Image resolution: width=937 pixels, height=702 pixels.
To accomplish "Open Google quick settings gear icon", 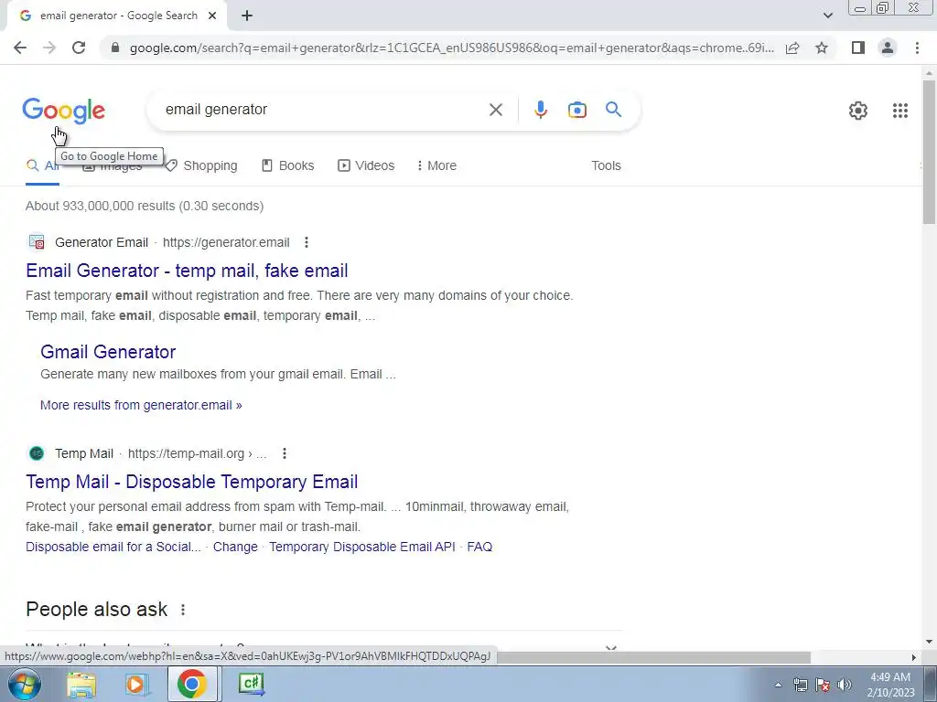I will click(858, 111).
